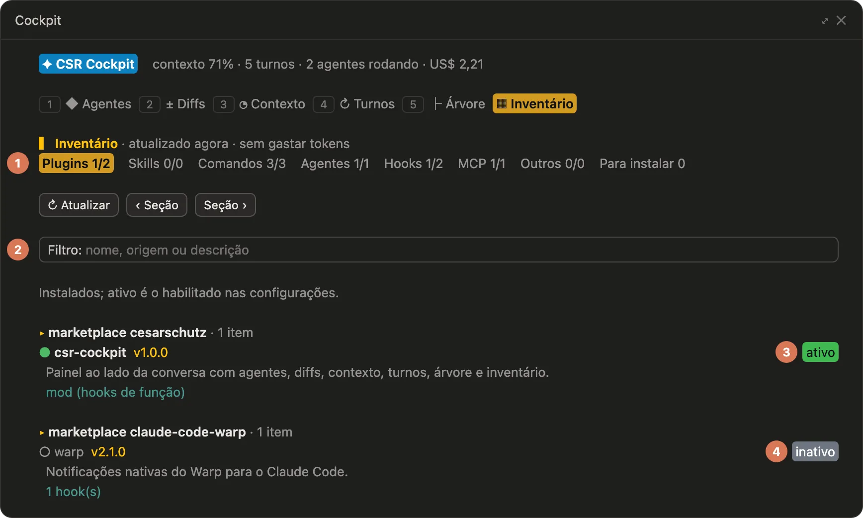Select the Para instalar 0 section
This screenshot has width=863, height=518.
[642, 164]
